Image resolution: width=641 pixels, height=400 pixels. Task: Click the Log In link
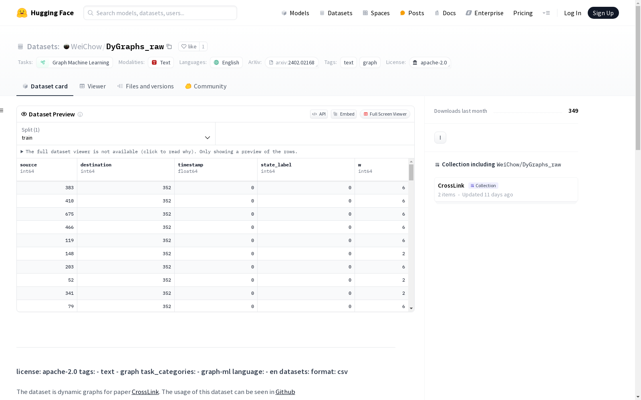[572, 13]
